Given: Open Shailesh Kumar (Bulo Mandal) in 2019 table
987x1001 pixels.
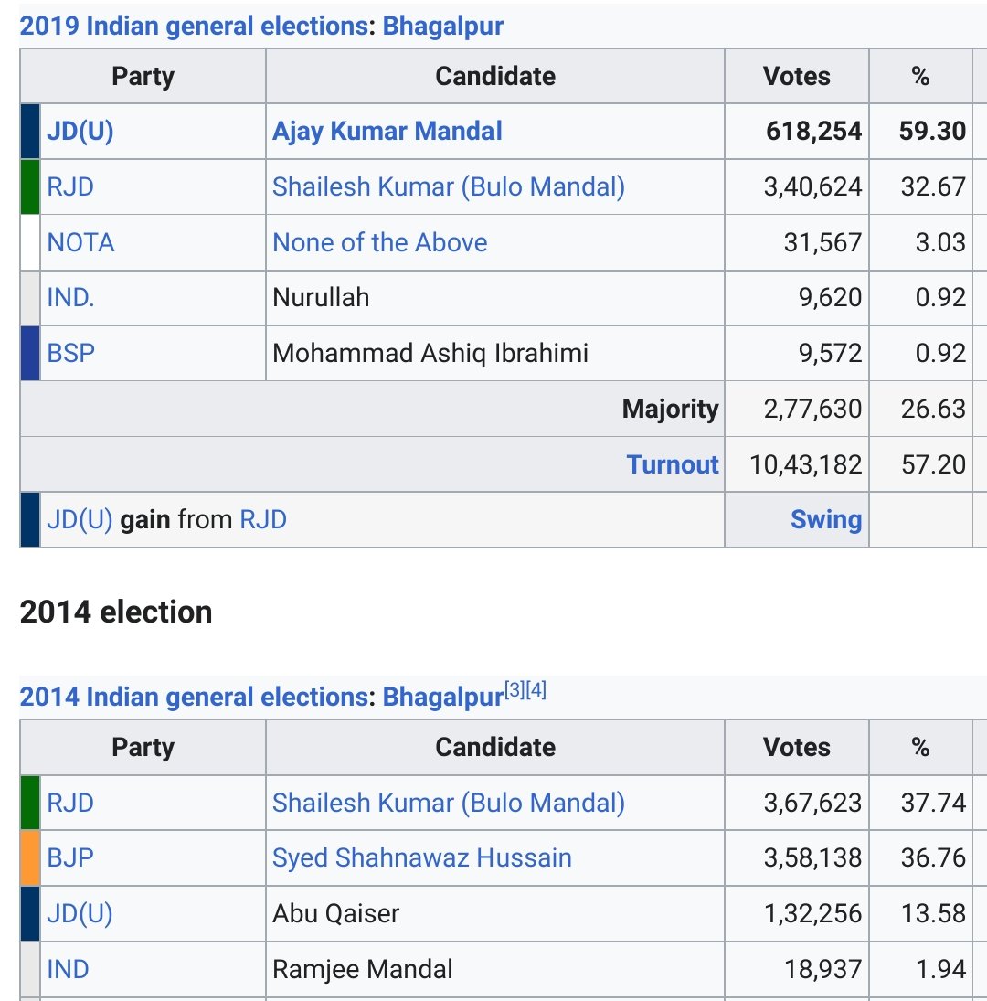Looking at the screenshot, I should 449,187.
